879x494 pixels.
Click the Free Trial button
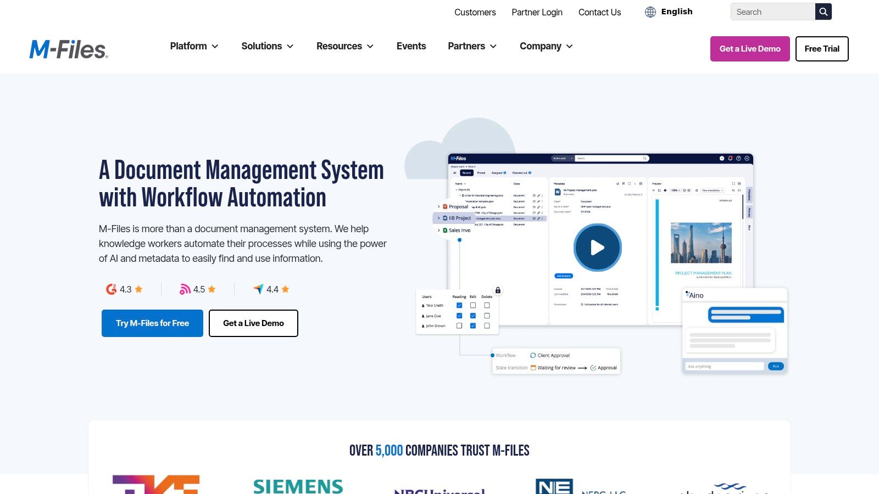822,49
